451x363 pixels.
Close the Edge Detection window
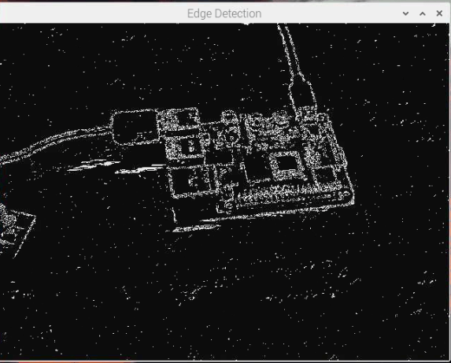tap(439, 13)
